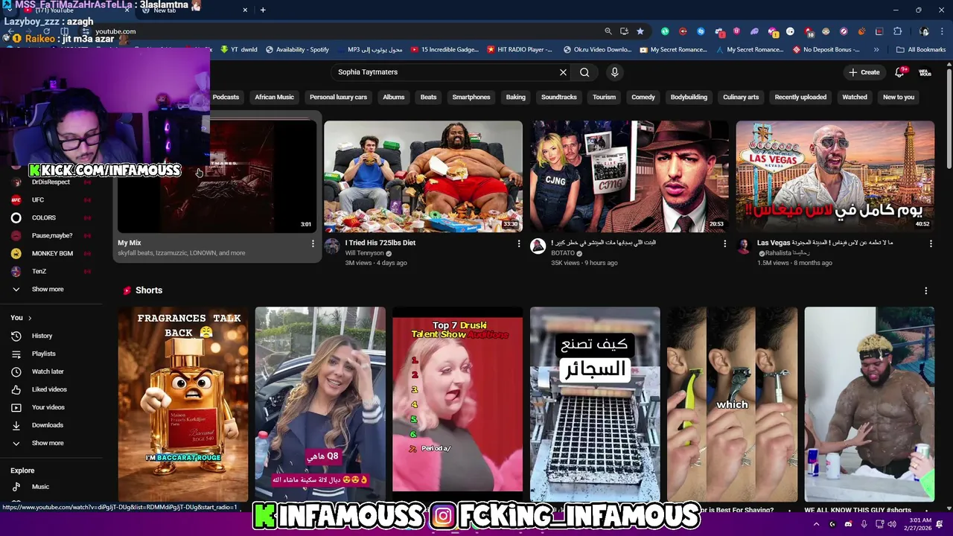The width and height of the screenshot is (953, 536).
Task: Open the BOTATO channel link
Action: (563, 253)
